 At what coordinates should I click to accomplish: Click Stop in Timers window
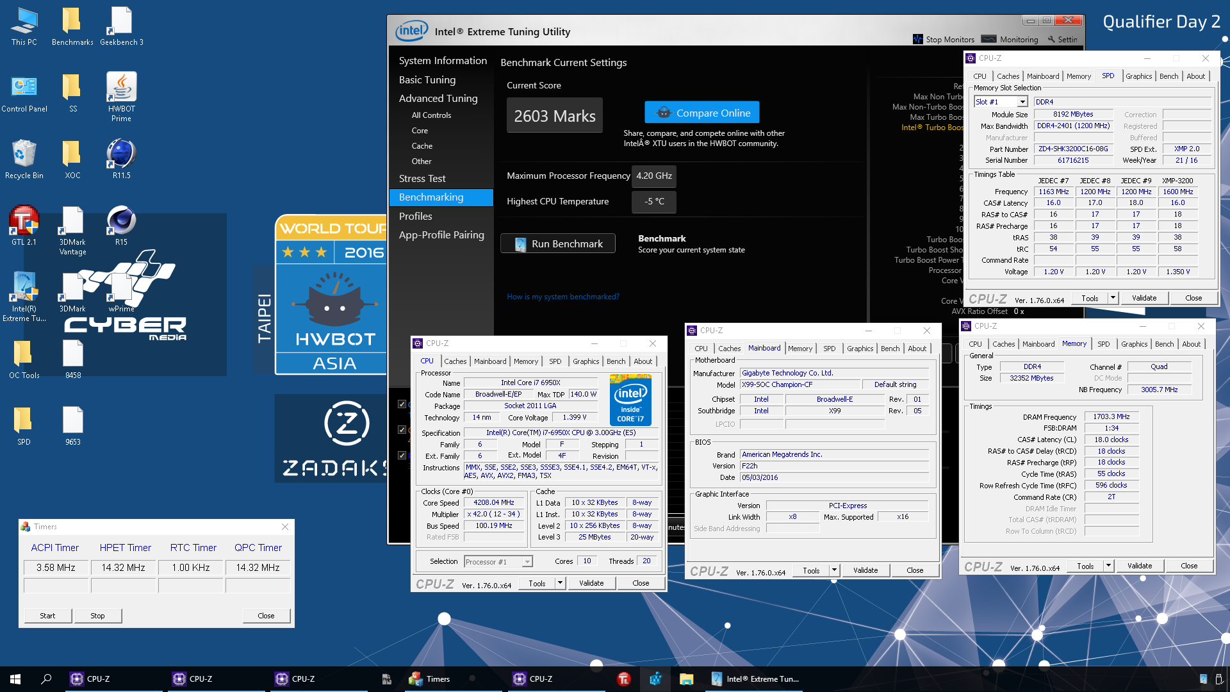tap(97, 616)
